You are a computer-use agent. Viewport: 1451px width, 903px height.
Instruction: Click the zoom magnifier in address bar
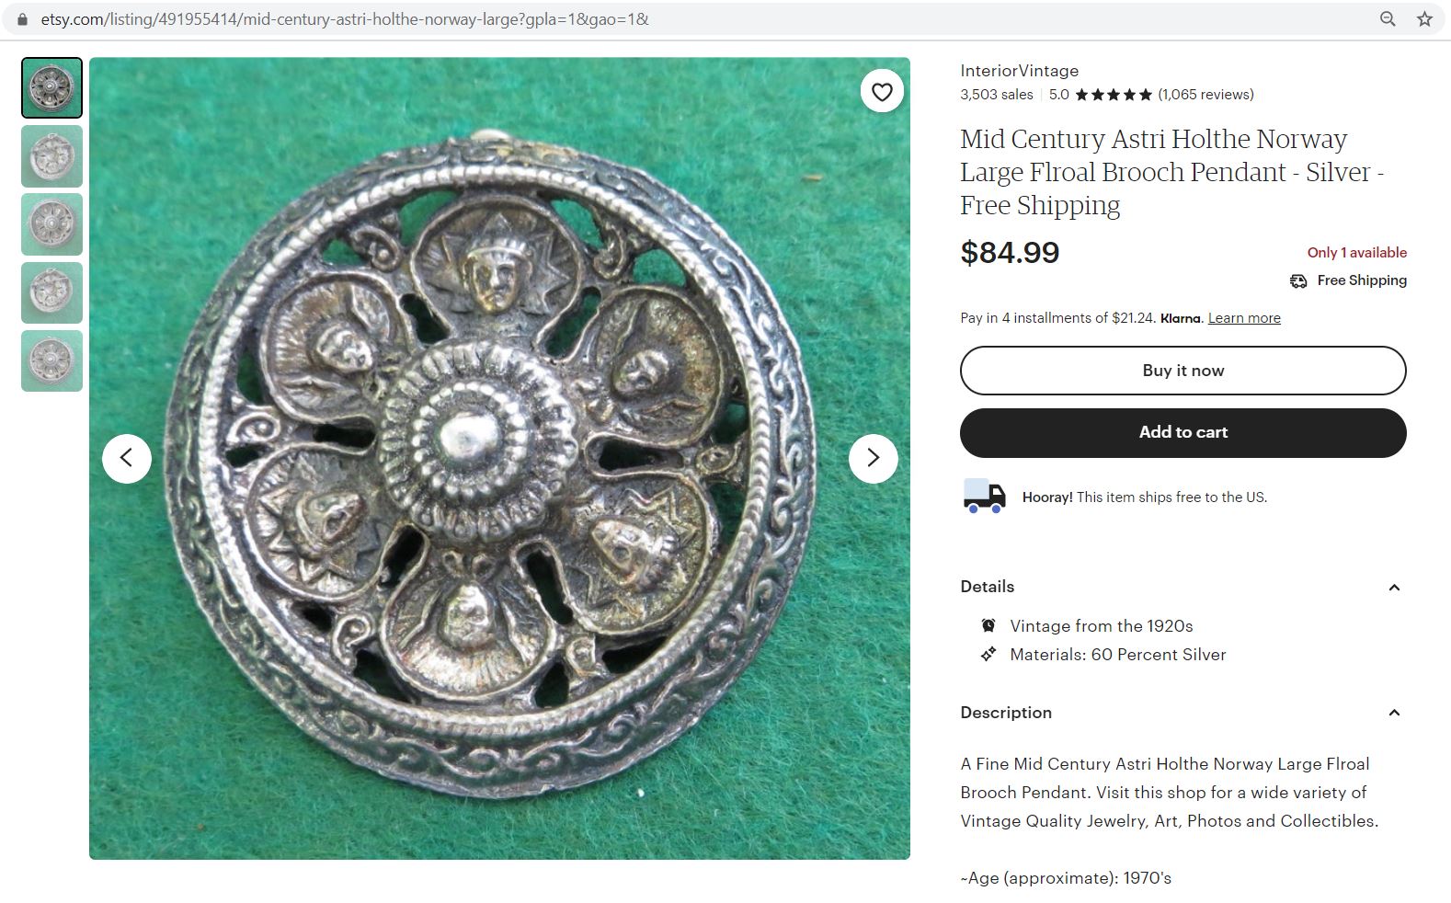point(1388,19)
